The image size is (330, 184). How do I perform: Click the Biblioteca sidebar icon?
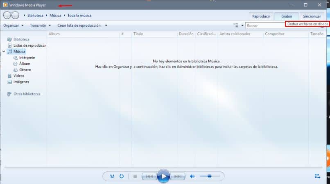[x=9, y=39]
